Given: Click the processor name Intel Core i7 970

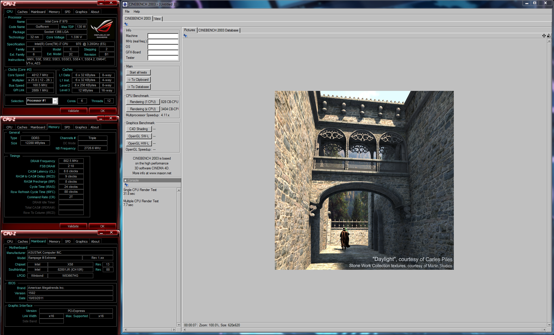Looking at the screenshot, I should pos(57,21).
